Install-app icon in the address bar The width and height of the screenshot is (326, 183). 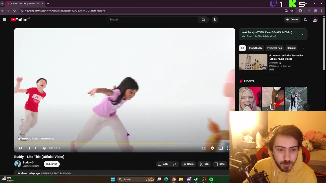[x=286, y=11]
